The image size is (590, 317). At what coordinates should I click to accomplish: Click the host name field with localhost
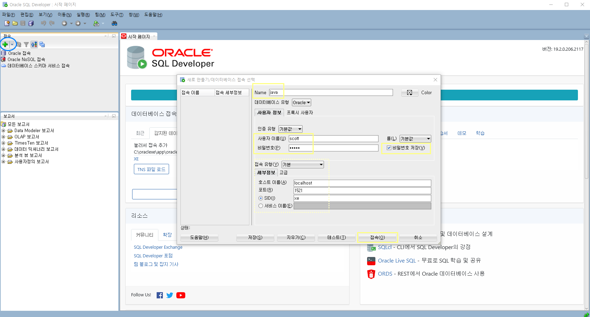point(362,183)
